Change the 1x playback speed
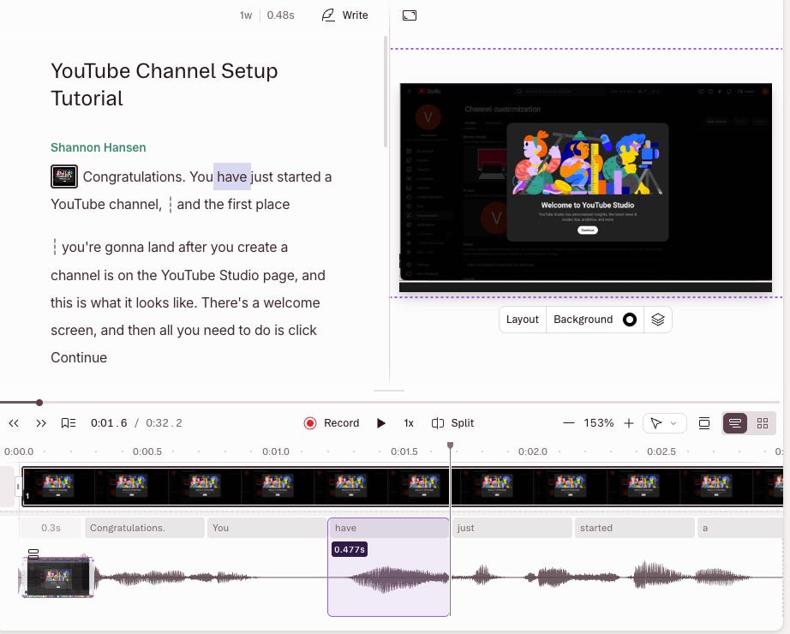The width and height of the screenshot is (790, 634). pos(409,423)
